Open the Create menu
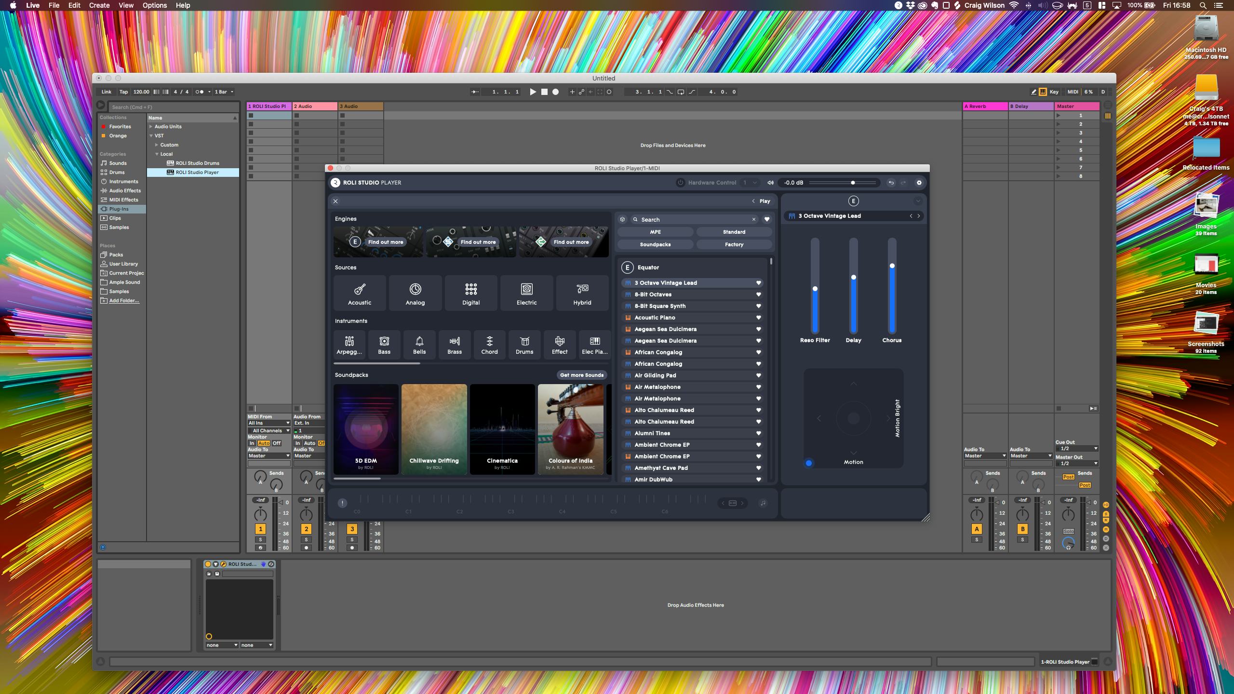 pos(99,5)
